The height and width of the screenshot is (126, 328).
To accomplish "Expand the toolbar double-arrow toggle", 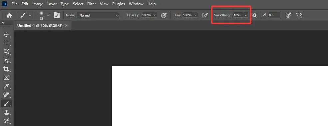I will [3, 23].
